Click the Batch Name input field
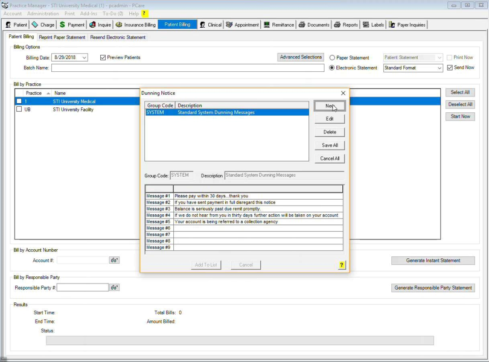This screenshot has height=362, width=489. 187,68
